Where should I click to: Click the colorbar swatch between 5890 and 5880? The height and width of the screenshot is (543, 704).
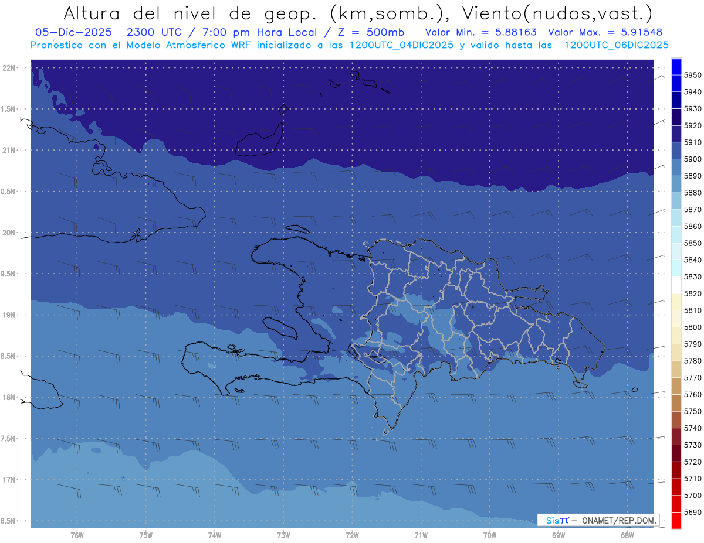pos(676,184)
